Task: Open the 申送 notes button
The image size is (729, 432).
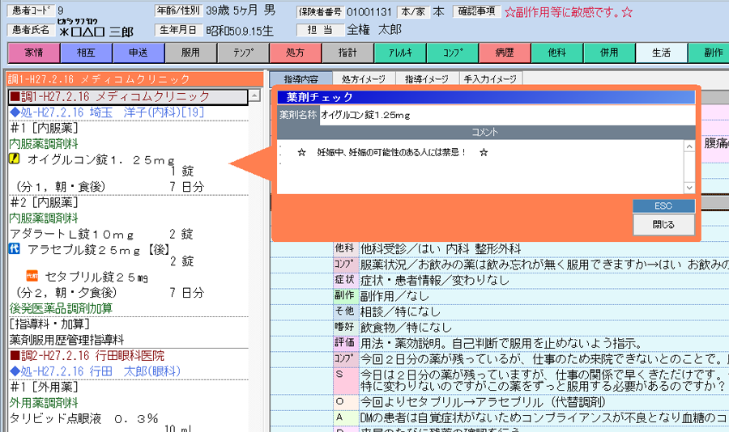Action: point(138,53)
